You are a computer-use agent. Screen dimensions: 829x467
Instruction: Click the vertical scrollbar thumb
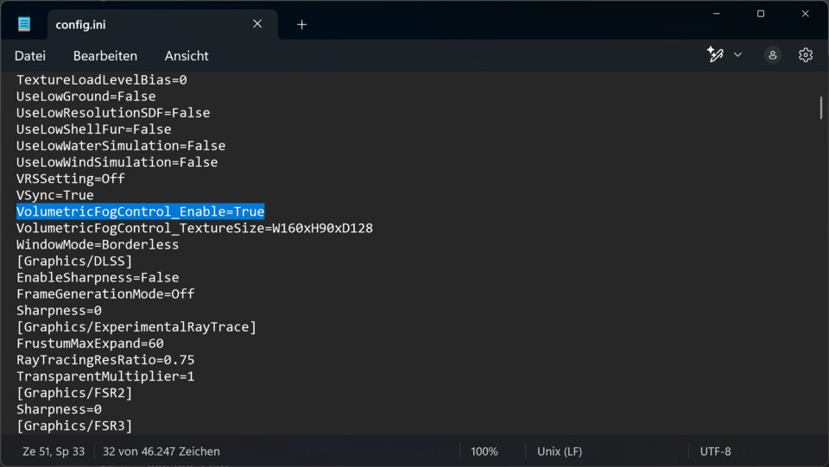click(820, 109)
